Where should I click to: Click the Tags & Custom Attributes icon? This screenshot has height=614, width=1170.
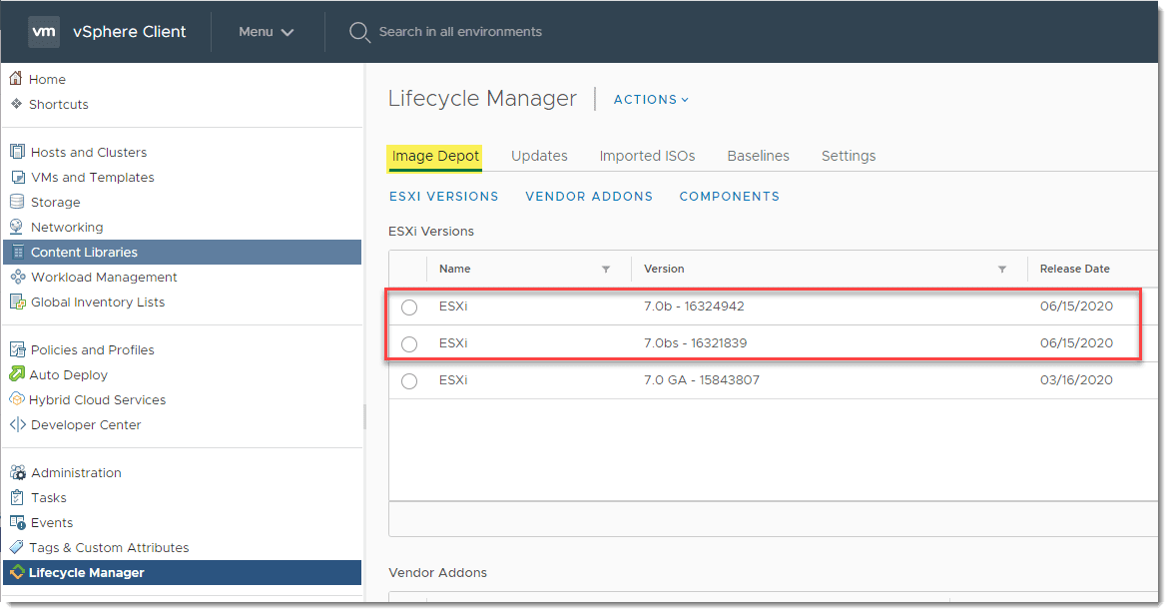pos(17,547)
